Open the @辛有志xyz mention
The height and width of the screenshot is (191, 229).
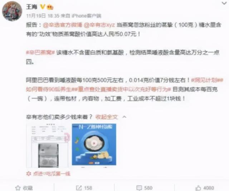click(x=99, y=25)
